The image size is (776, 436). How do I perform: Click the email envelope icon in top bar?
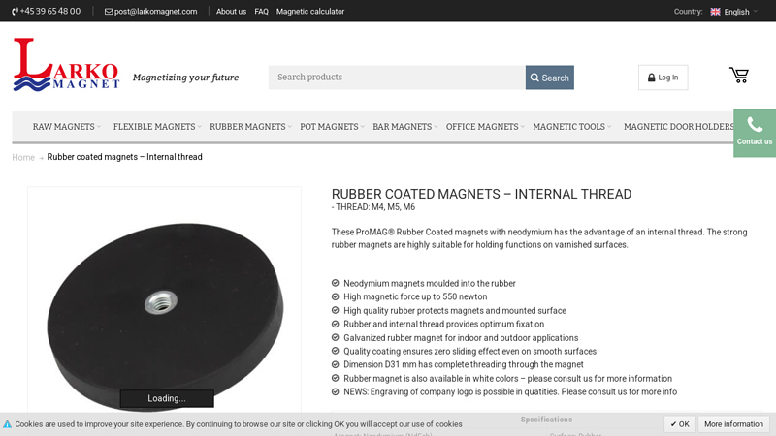pyautogui.click(x=109, y=12)
